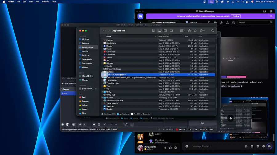Expand the Utilities folder row
This screenshot has height=155, width=277.
pos(102,98)
